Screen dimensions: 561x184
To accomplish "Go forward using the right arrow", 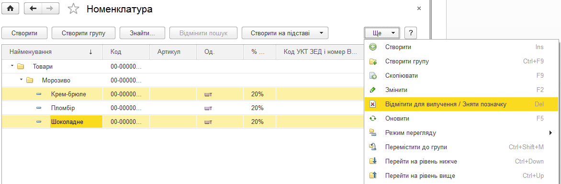I will [x=50, y=9].
